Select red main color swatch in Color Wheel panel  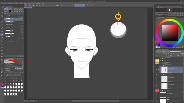click(x=157, y=43)
